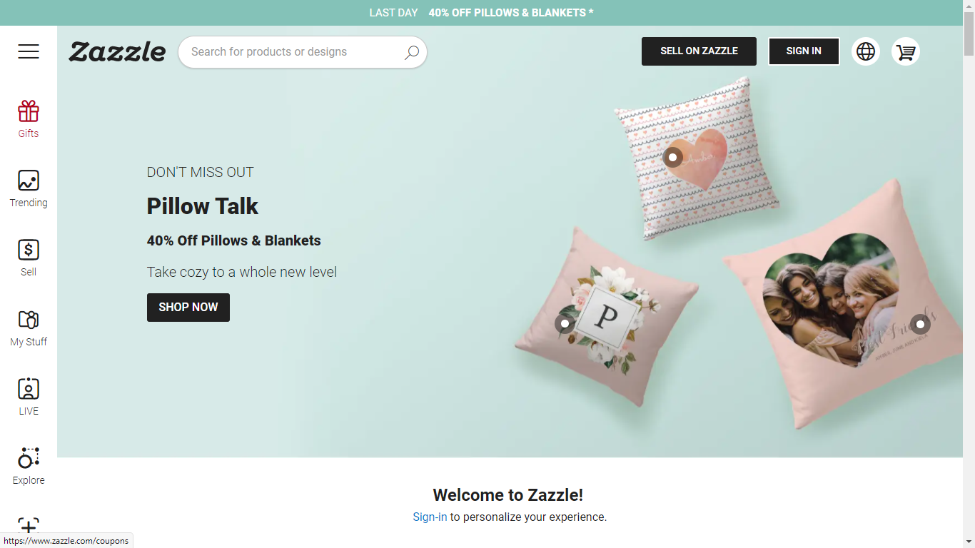Open the Gifts sidebar icon
The width and height of the screenshot is (975, 548).
click(x=29, y=111)
